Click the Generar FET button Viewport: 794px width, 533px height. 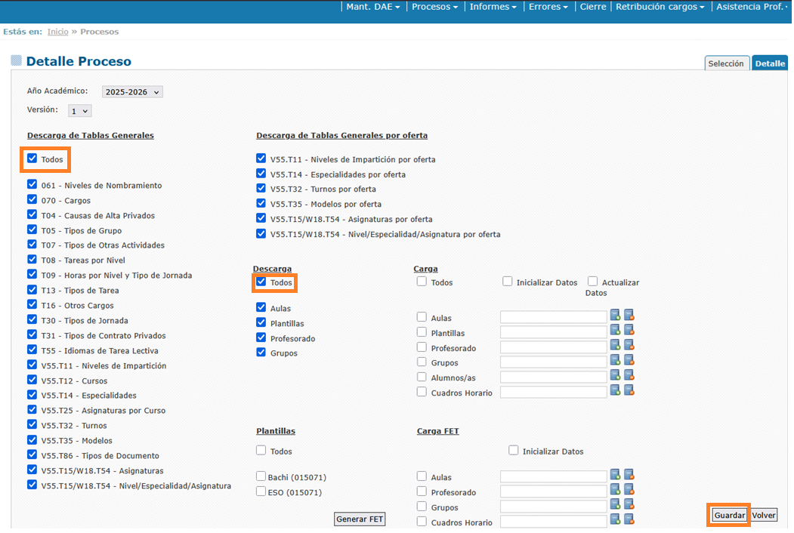pos(360,519)
